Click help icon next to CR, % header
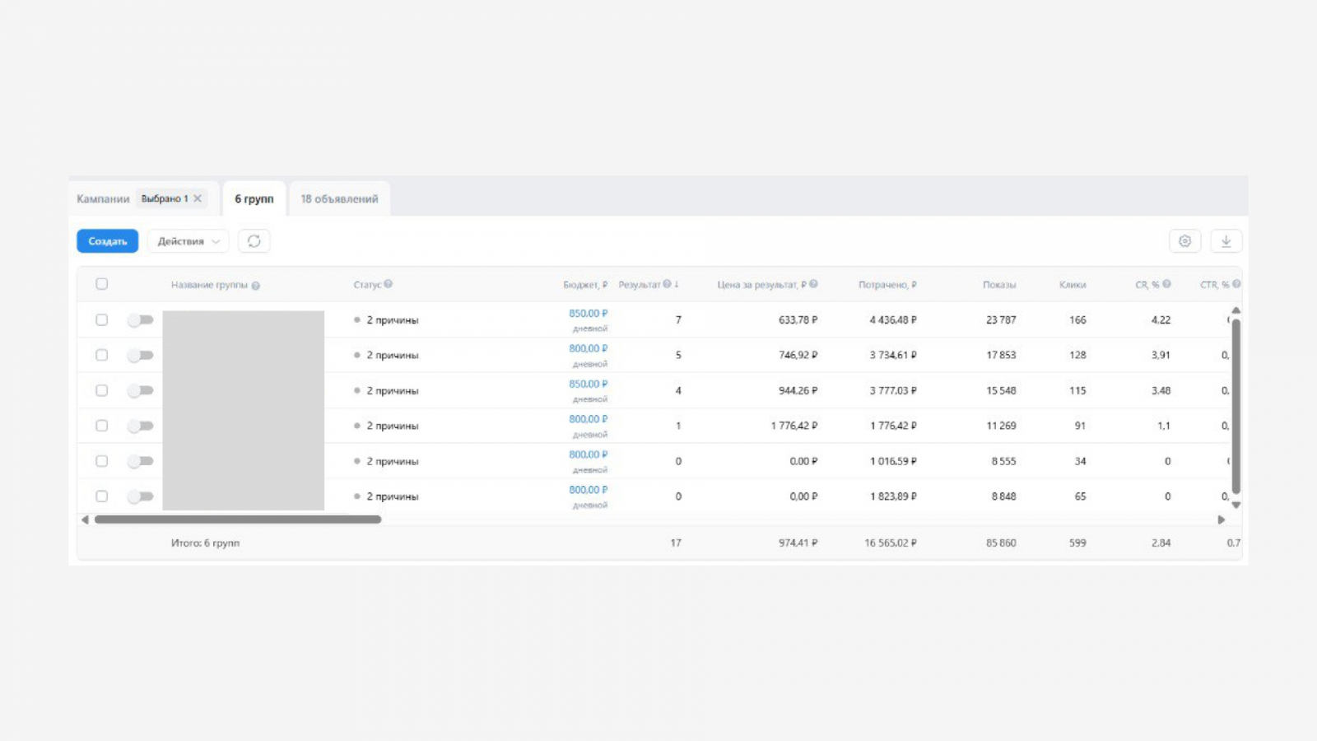 1166,284
